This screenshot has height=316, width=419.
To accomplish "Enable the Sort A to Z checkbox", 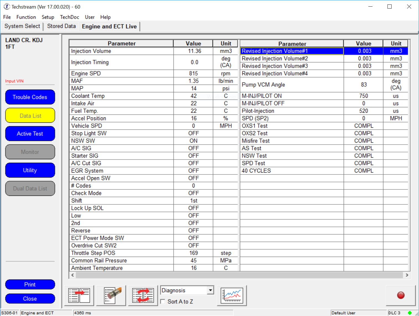I will pyautogui.click(x=163, y=302).
